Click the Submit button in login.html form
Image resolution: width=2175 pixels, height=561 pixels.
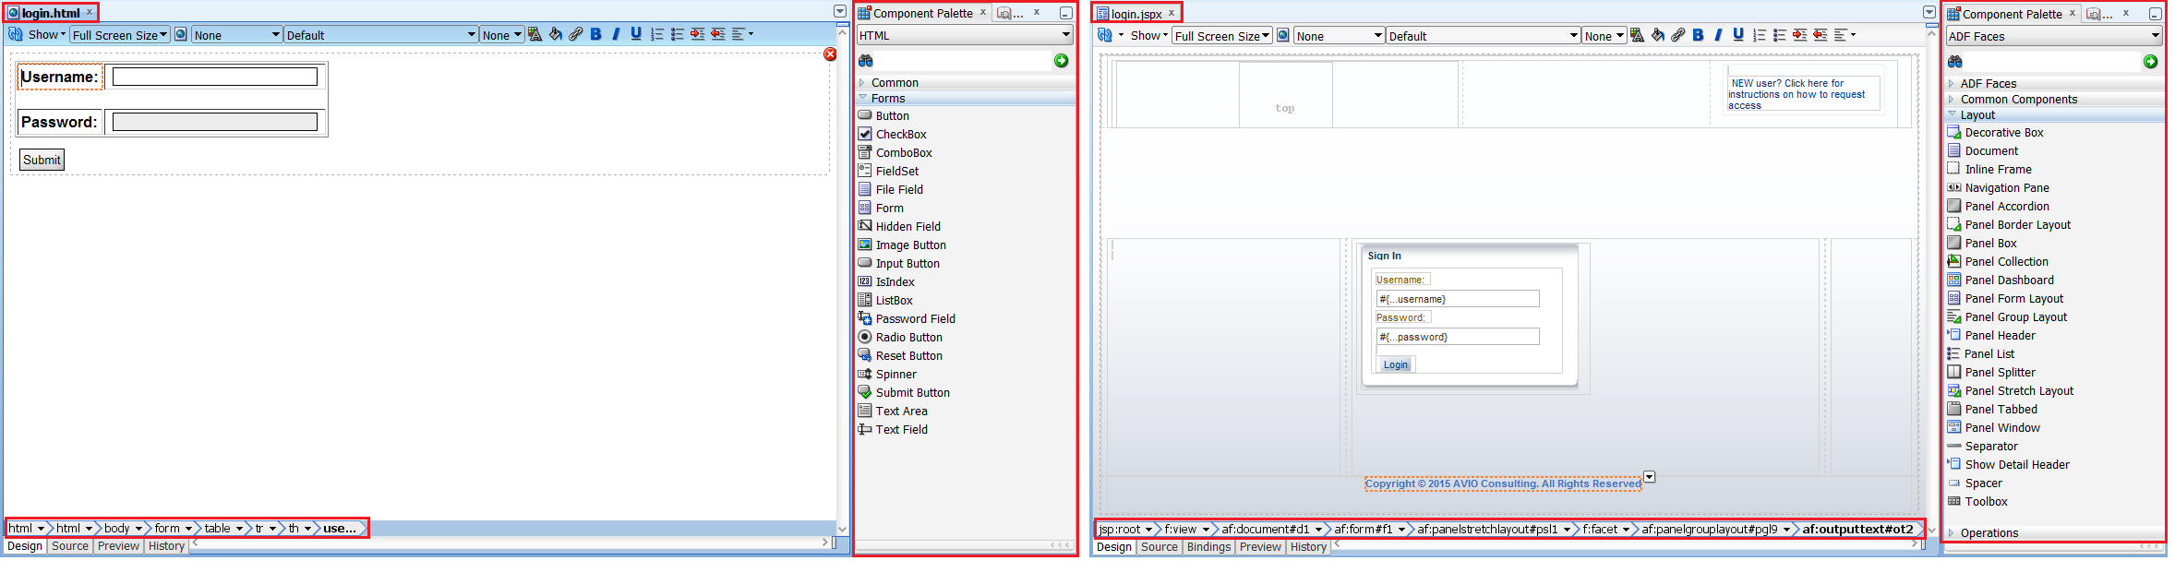pyautogui.click(x=42, y=160)
